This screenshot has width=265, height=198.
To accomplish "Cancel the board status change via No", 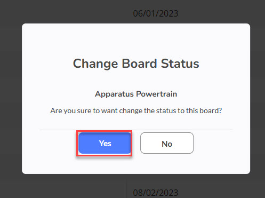I will (167, 143).
